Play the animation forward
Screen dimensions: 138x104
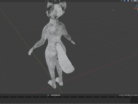(x=56, y=95)
